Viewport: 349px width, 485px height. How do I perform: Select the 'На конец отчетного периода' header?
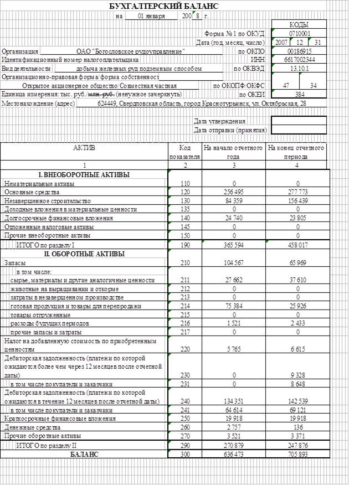click(x=296, y=152)
